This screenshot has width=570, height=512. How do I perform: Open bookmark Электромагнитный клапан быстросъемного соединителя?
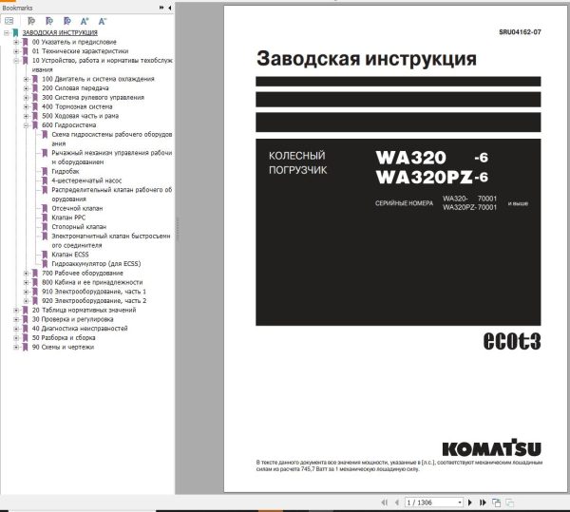click(111, 240)
